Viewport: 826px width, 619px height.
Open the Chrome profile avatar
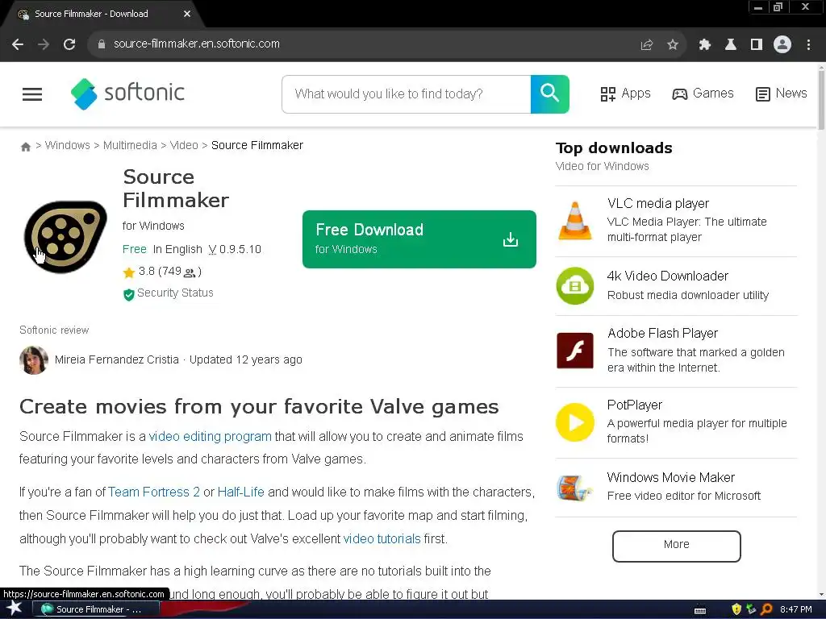[x=782, y=45]
